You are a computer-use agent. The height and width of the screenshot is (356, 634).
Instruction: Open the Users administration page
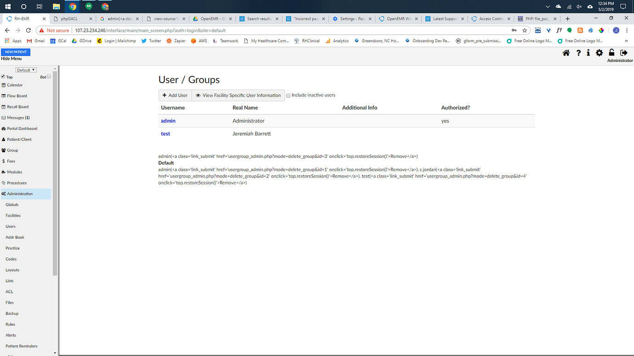click(10, 226)
